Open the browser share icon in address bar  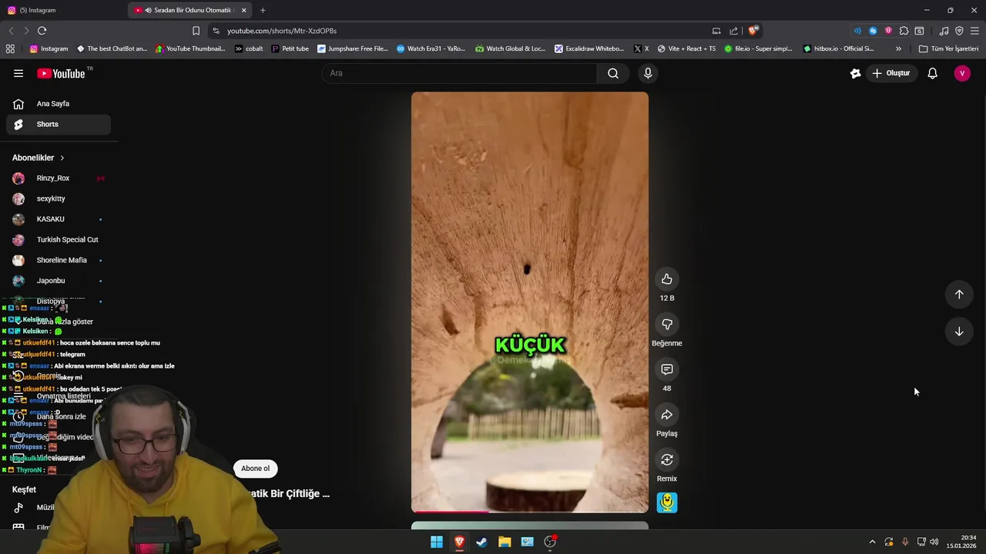734,31
